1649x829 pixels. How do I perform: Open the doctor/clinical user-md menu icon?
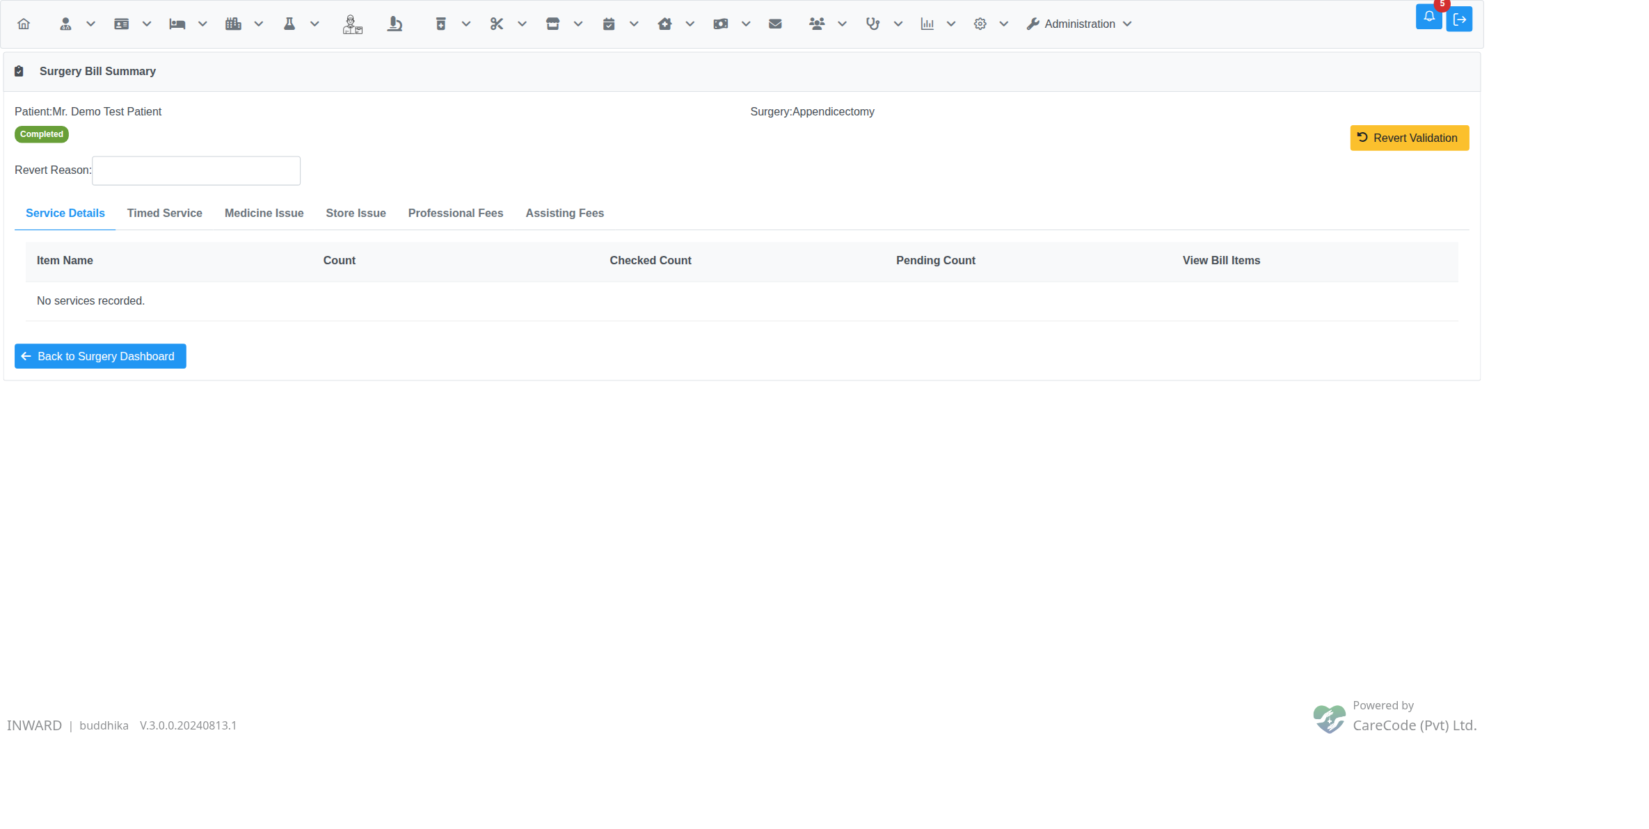[65, 24]
